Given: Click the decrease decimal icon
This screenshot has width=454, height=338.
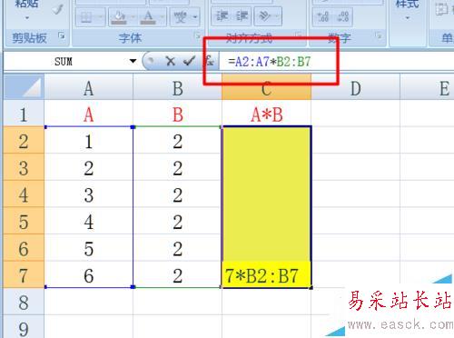Looking at the screenshot, I should 343,16.
